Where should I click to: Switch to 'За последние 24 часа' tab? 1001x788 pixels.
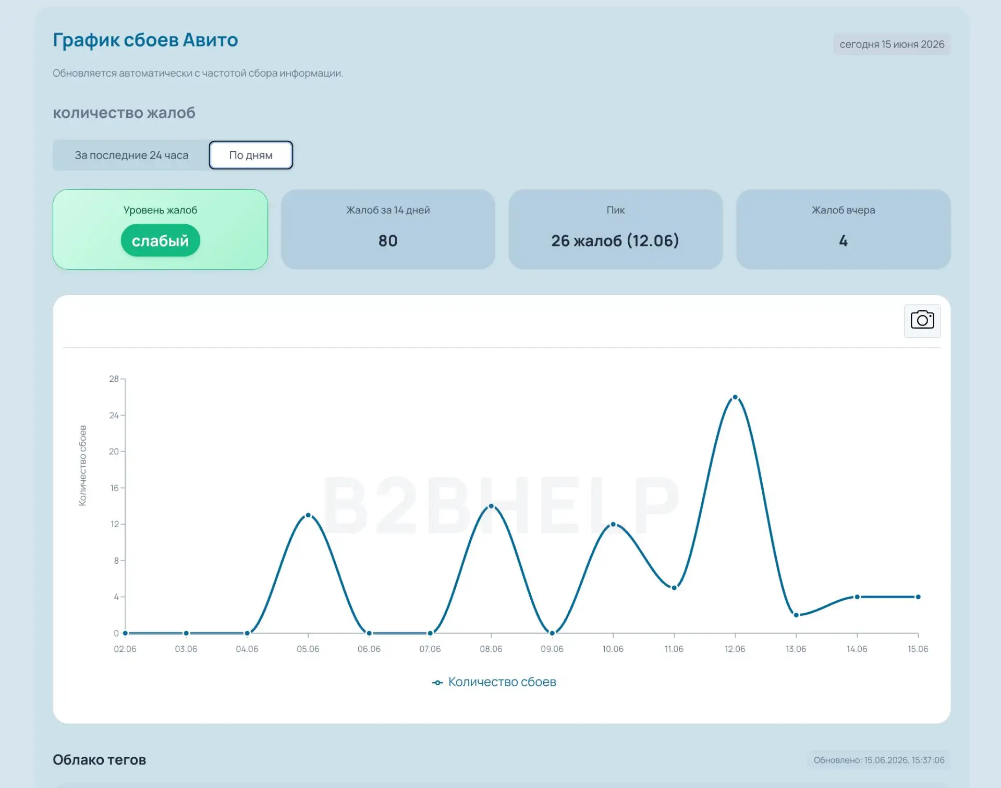(x=131, y=155)
